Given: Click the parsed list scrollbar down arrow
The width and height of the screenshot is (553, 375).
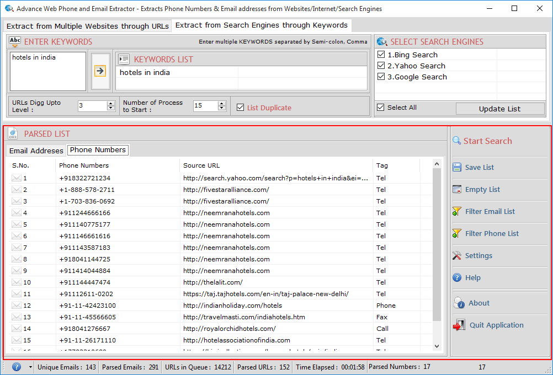Looking at the screenshot, I should click(437, 346).
